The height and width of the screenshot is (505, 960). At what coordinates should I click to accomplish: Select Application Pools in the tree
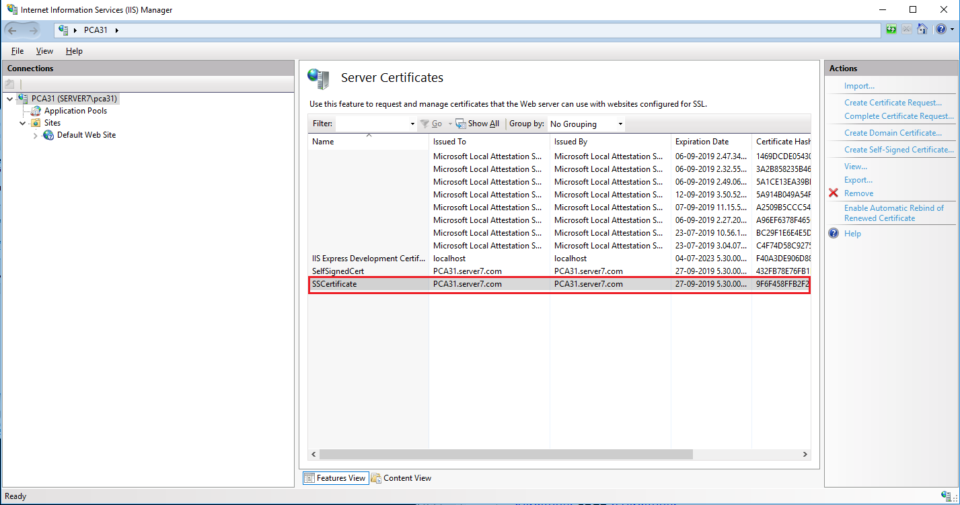click(75, 111)
